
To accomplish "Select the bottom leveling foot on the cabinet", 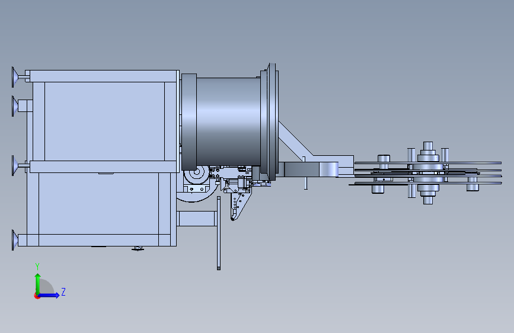I will 15,240.
